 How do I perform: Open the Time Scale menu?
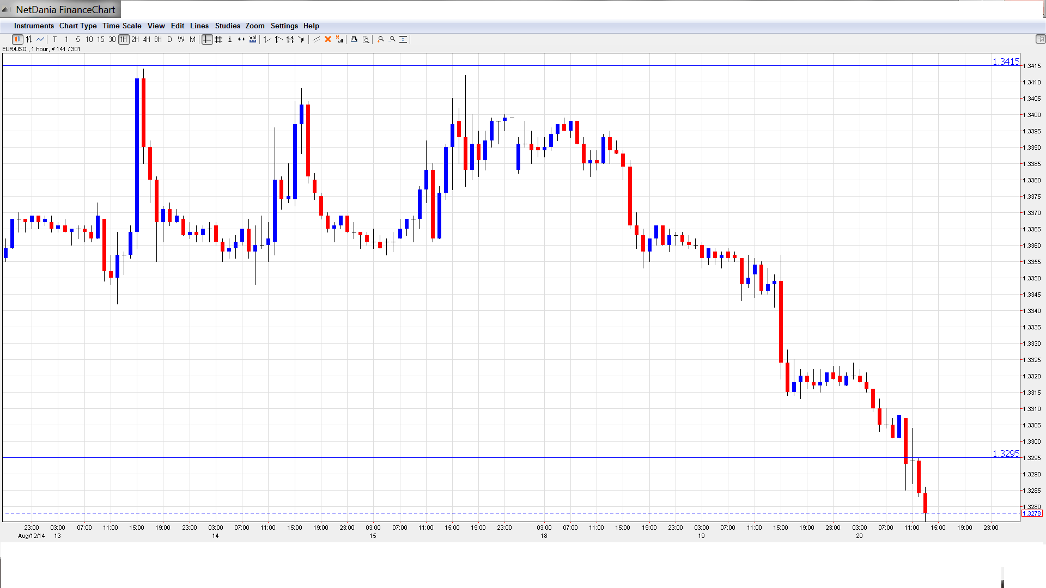pyautogui.click(x=121, y=26)
